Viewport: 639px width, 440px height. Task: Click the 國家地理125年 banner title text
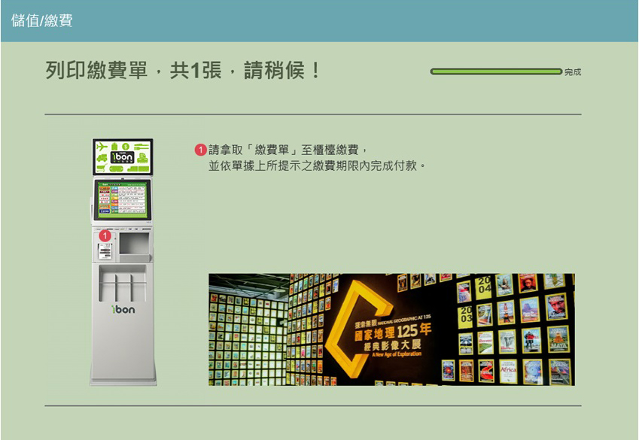[x=394, y=330]
